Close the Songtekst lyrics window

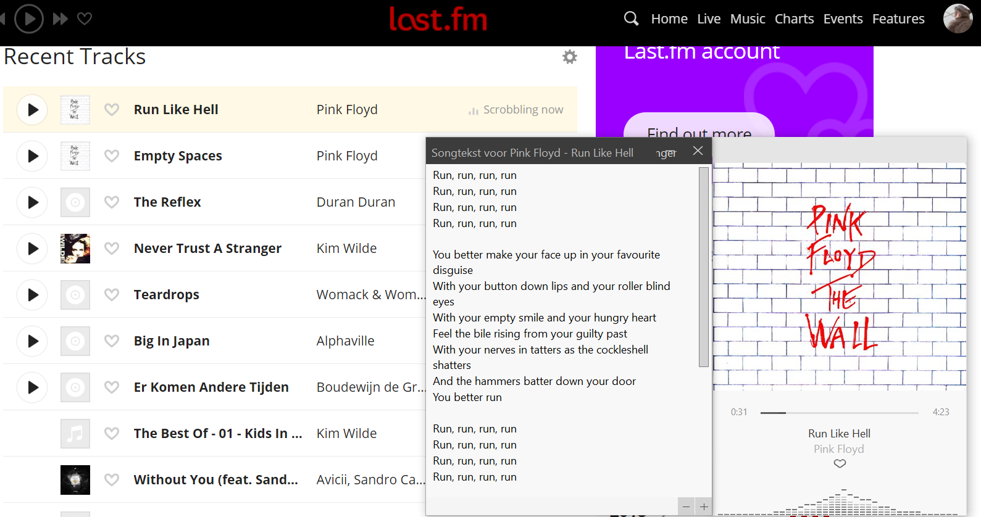pyautogui.click(x=698, y=151)
